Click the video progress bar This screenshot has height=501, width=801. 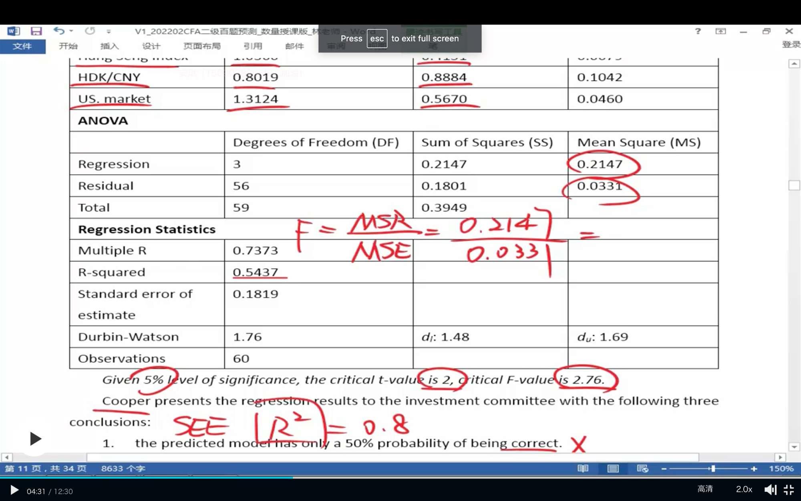click(x=400, y=477)
